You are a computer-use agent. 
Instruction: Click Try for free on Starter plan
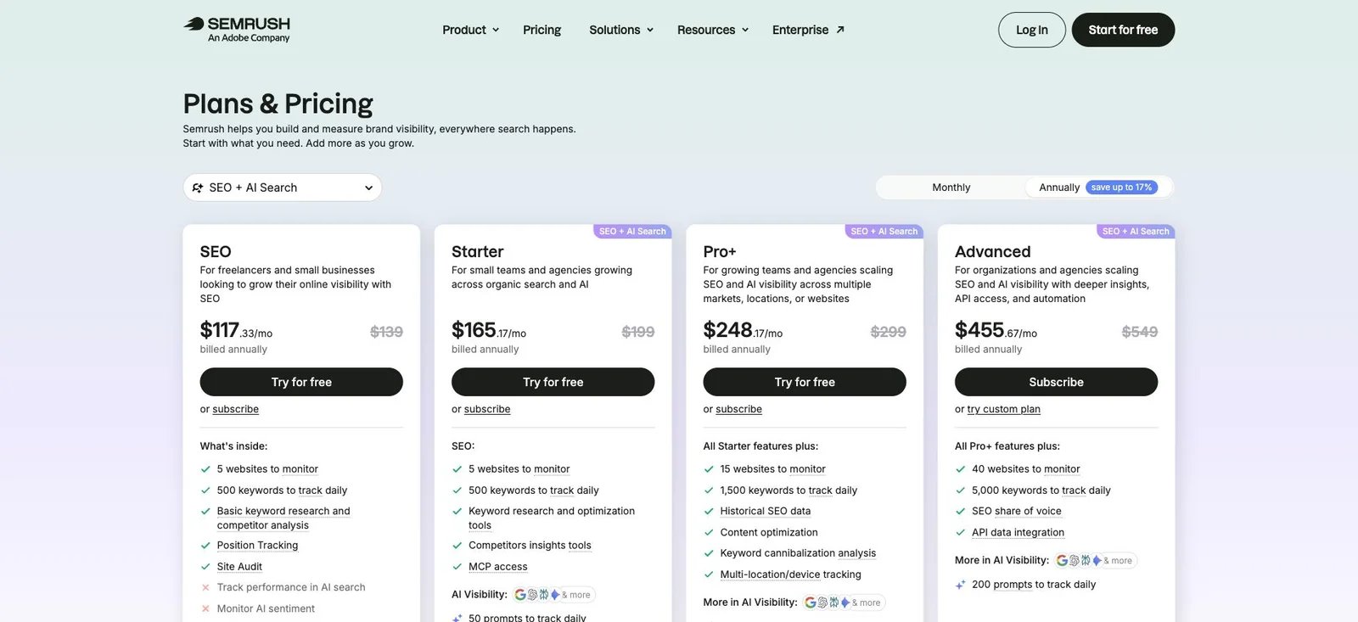553,382
